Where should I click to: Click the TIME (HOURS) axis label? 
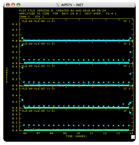(76, 136)
